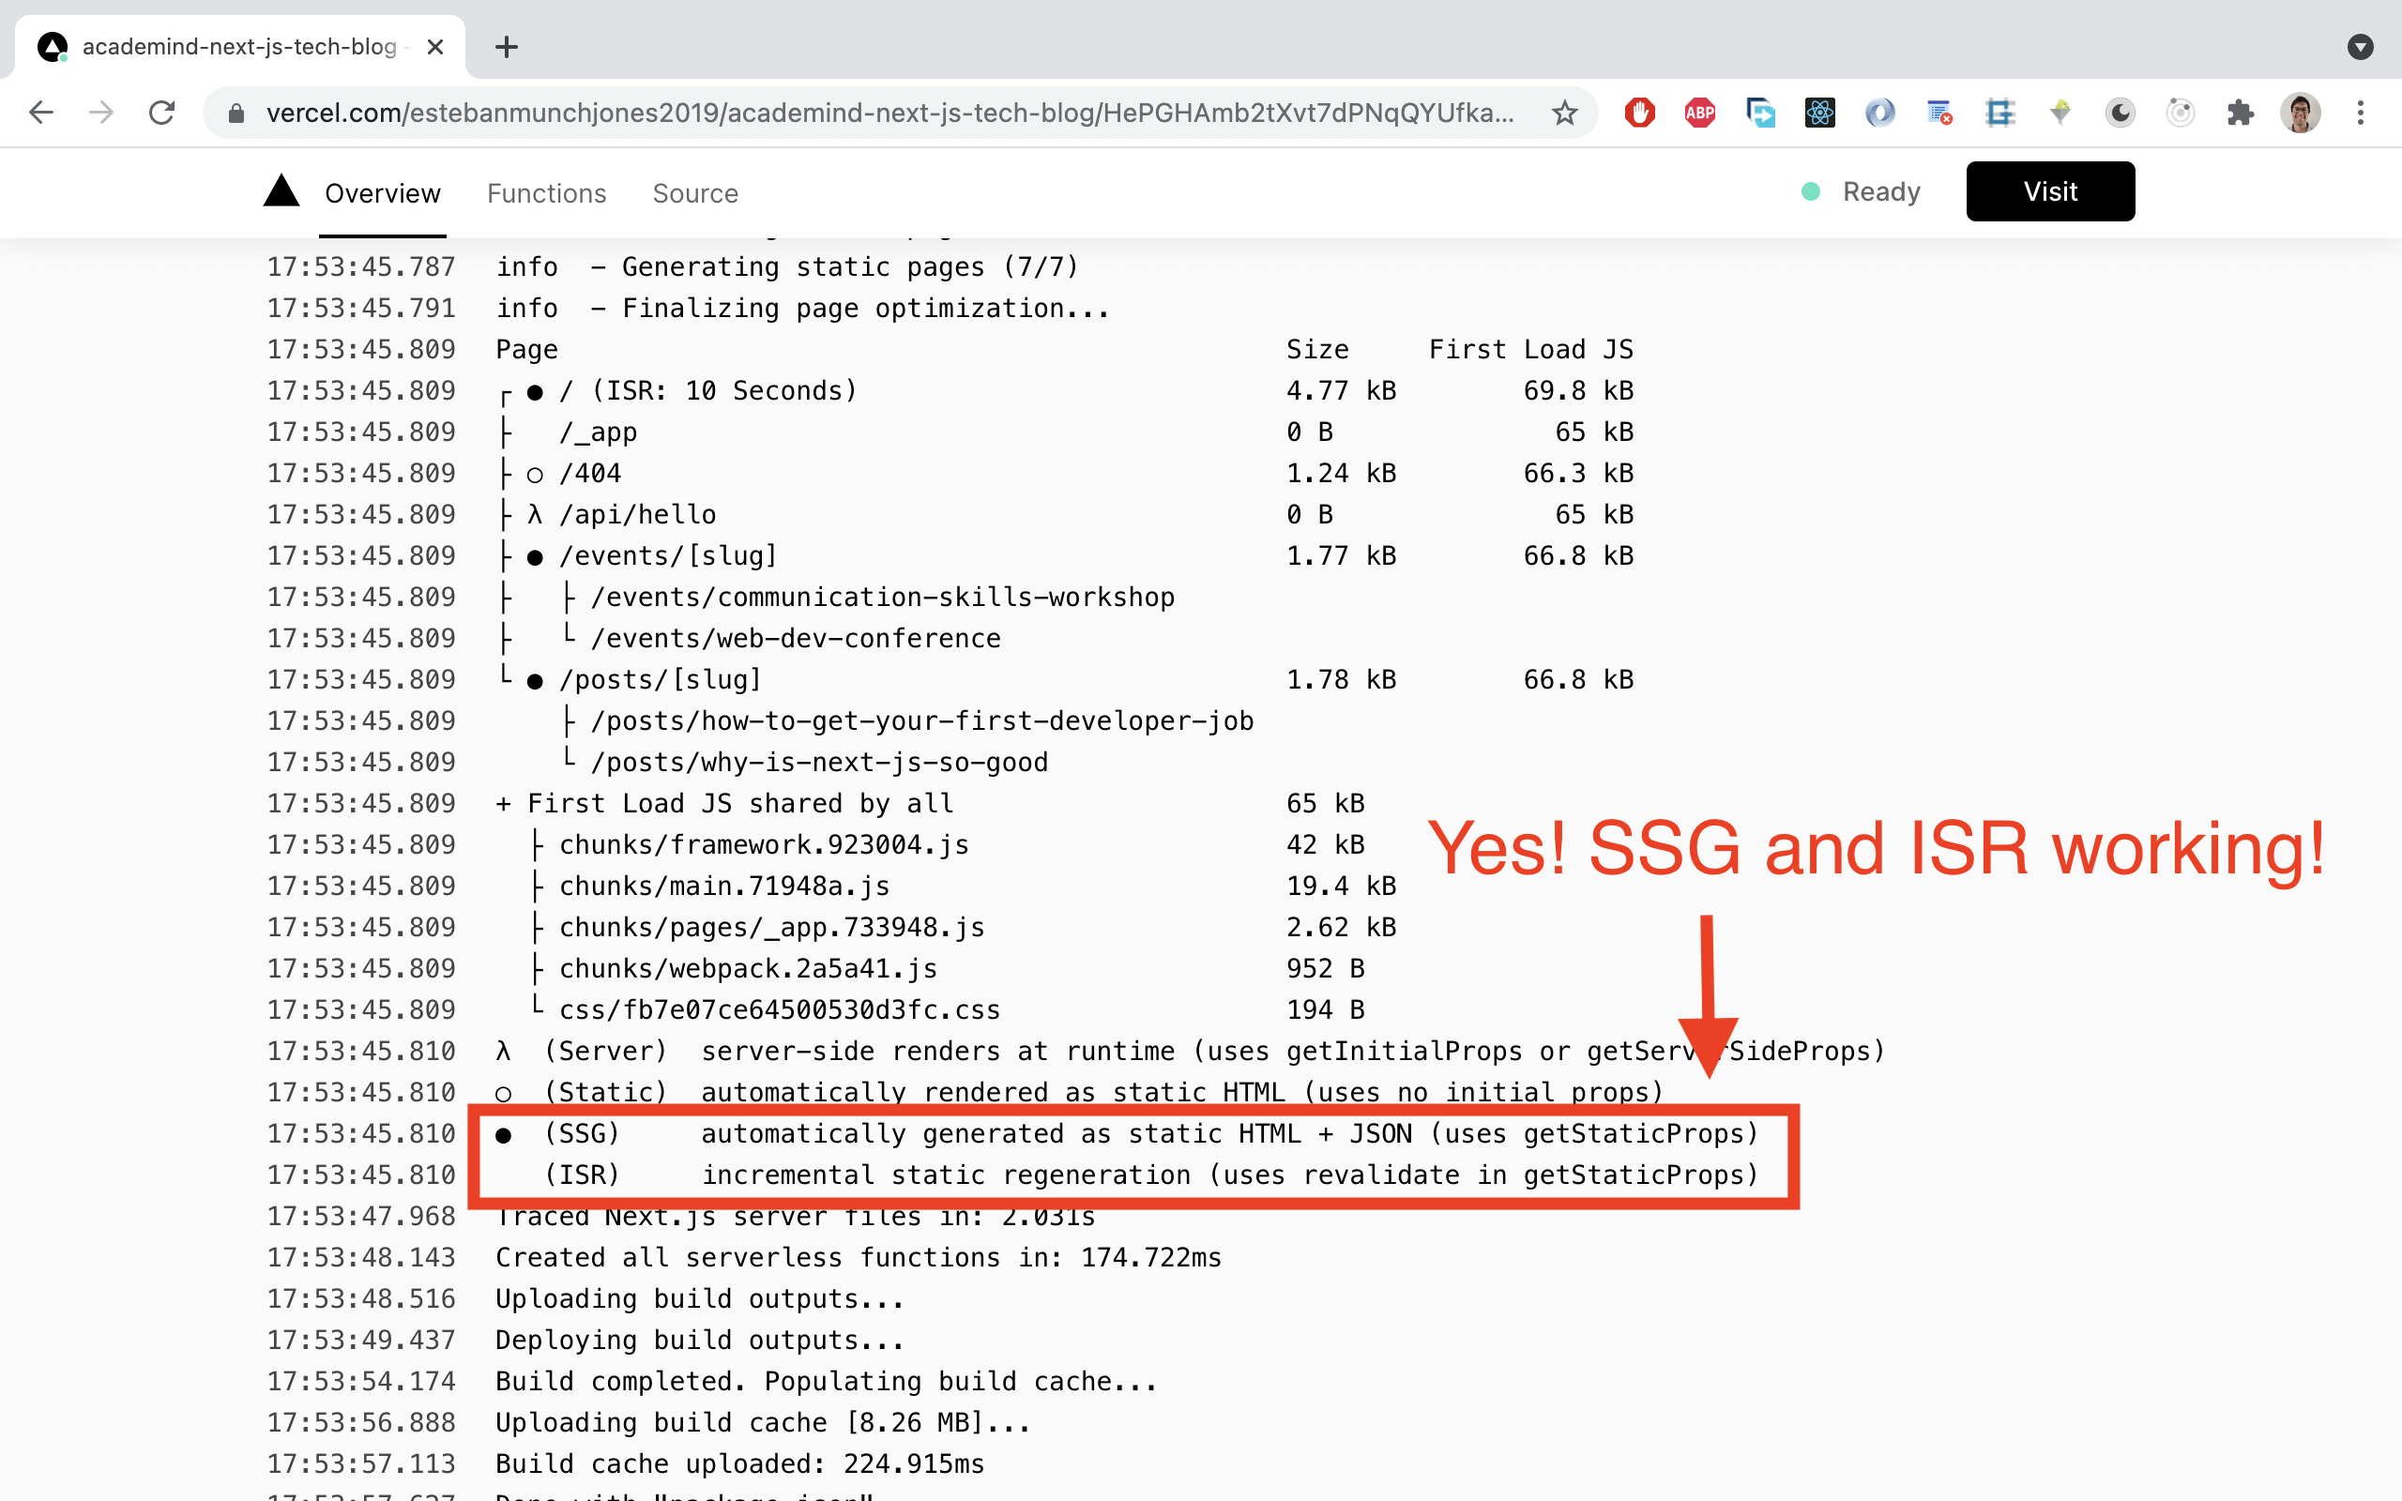Open a new browser tab
2402x1501 pixels.
point(508,46)
